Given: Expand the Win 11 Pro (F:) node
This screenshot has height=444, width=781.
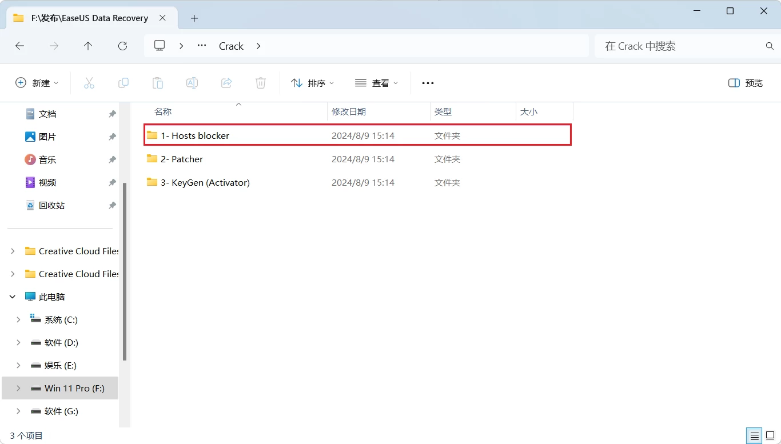Looking at the screenshot, I should [18, 389].
